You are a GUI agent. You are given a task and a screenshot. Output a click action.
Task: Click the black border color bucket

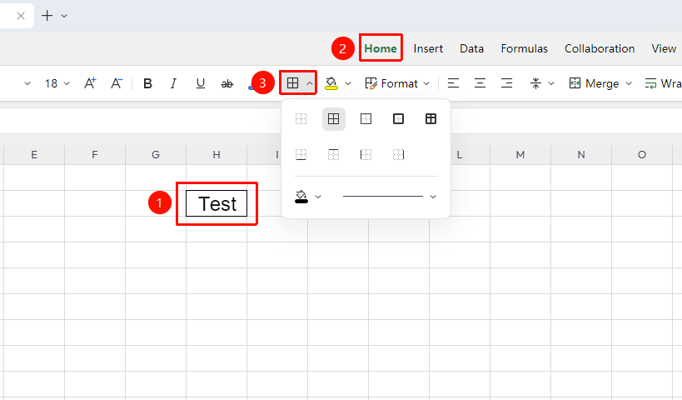click(301, 197)
